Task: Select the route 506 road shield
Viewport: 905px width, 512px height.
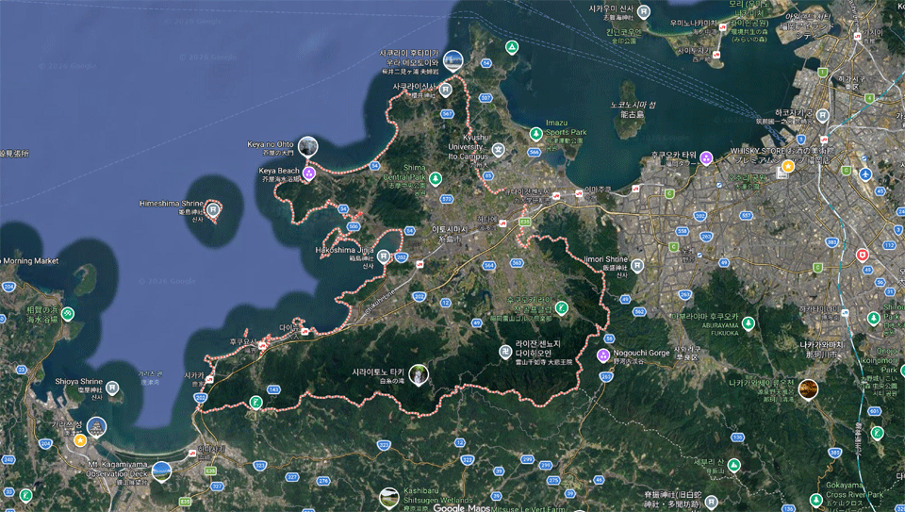Action: [354, 227]
